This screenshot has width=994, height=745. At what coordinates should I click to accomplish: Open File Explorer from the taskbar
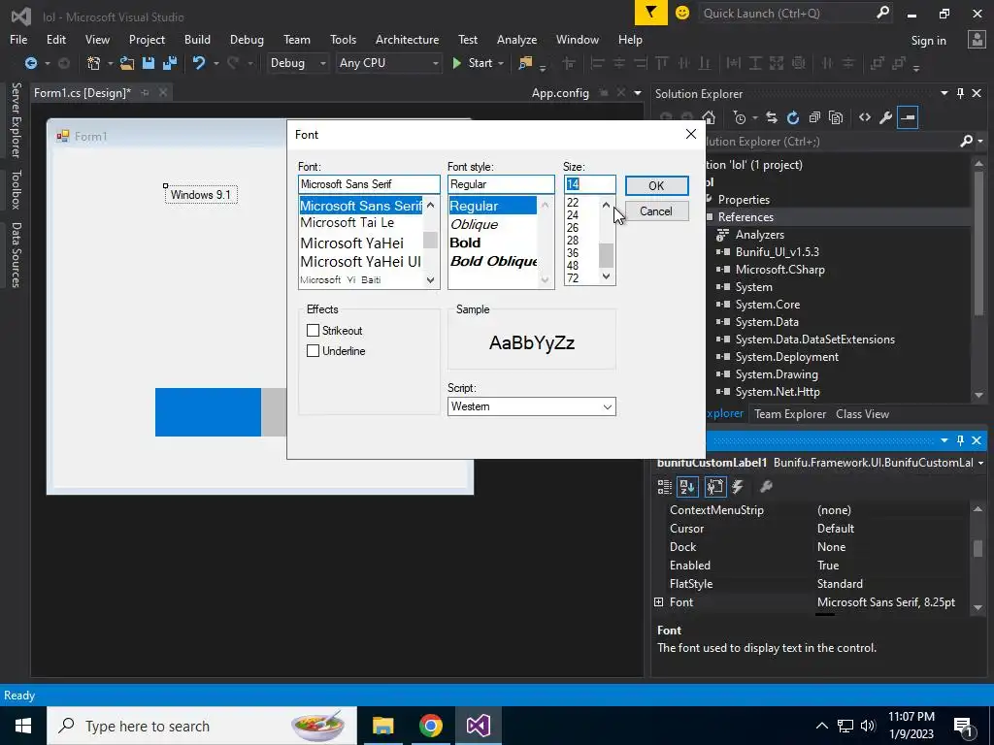click(x=382, y=726)
